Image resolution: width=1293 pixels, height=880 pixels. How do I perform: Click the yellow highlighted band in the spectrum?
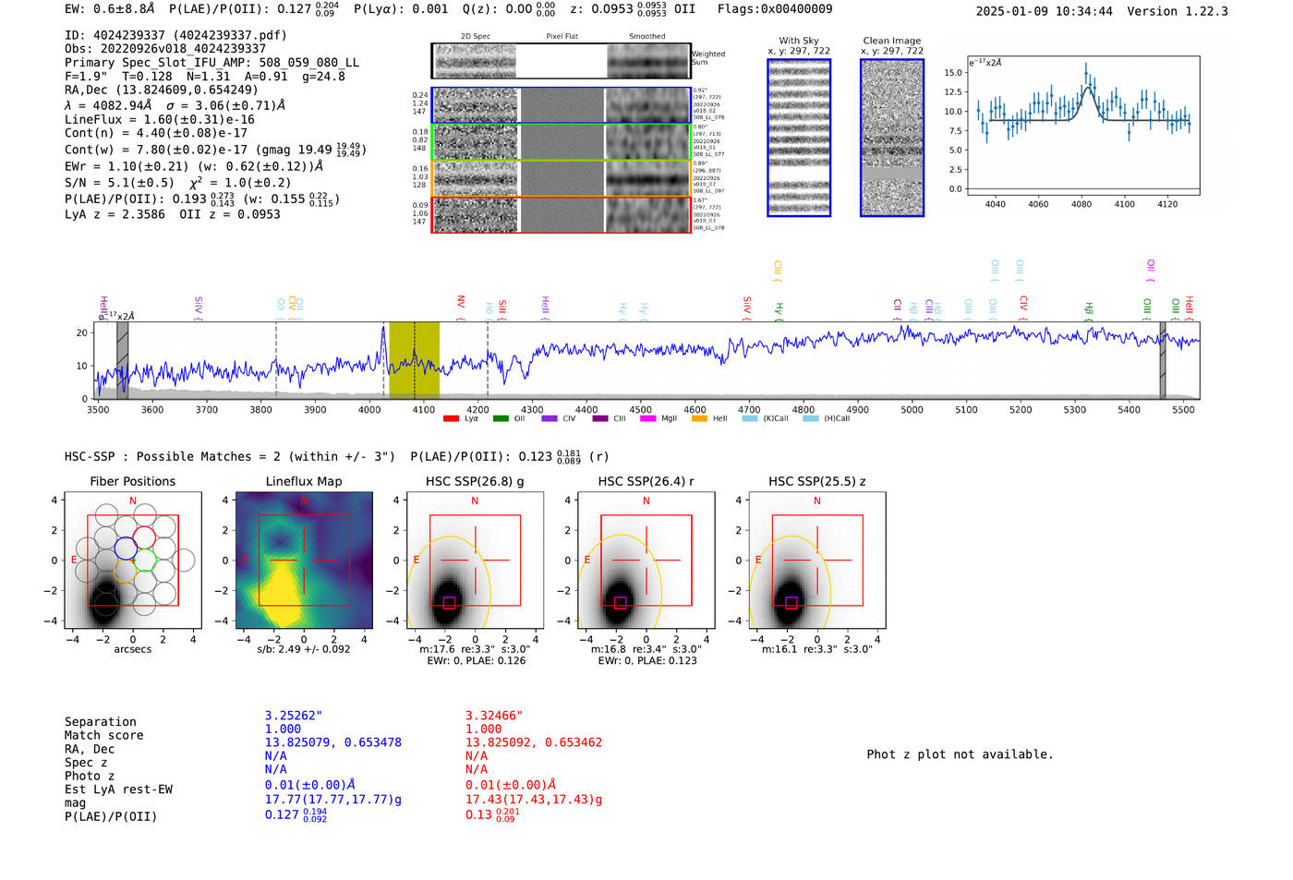pyautogui.click(x=414, y=360)
